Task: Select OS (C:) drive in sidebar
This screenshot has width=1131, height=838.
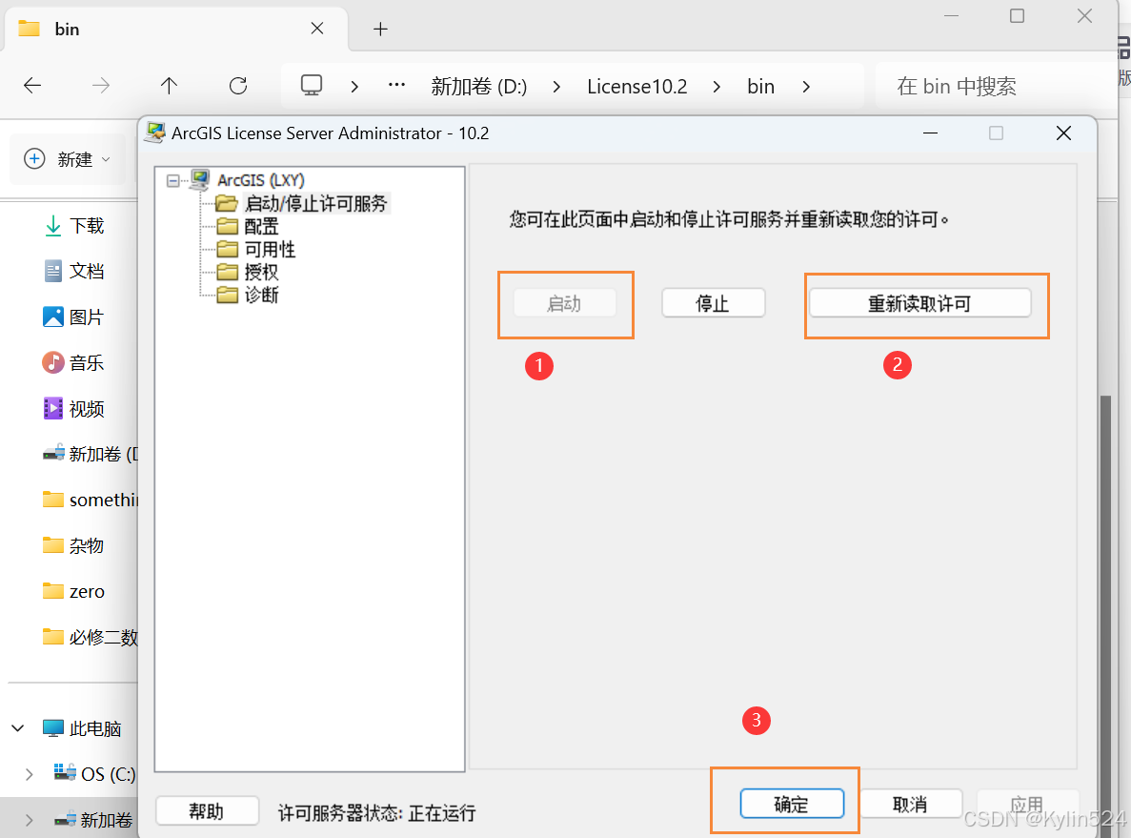Action: [94, 774]
